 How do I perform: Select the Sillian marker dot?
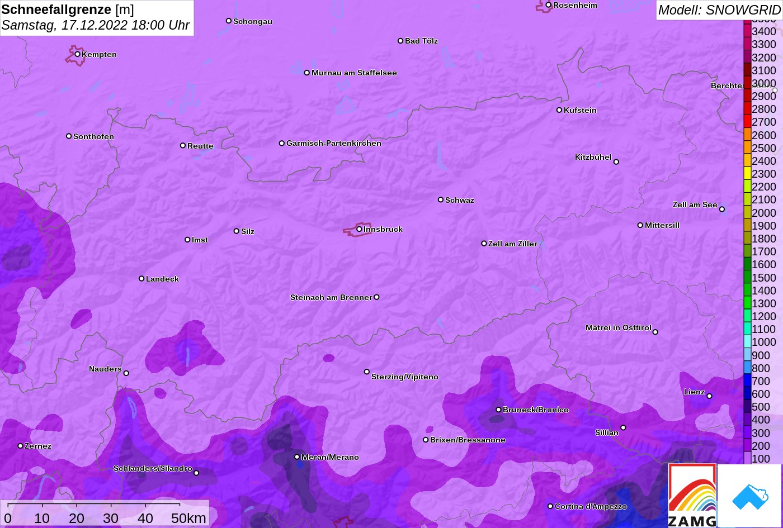tap(623, 428)
